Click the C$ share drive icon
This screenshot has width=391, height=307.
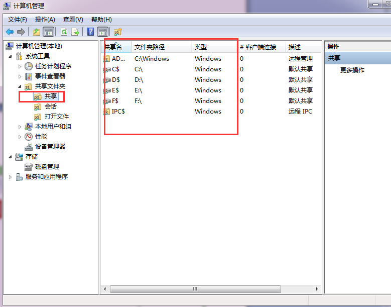107,69
